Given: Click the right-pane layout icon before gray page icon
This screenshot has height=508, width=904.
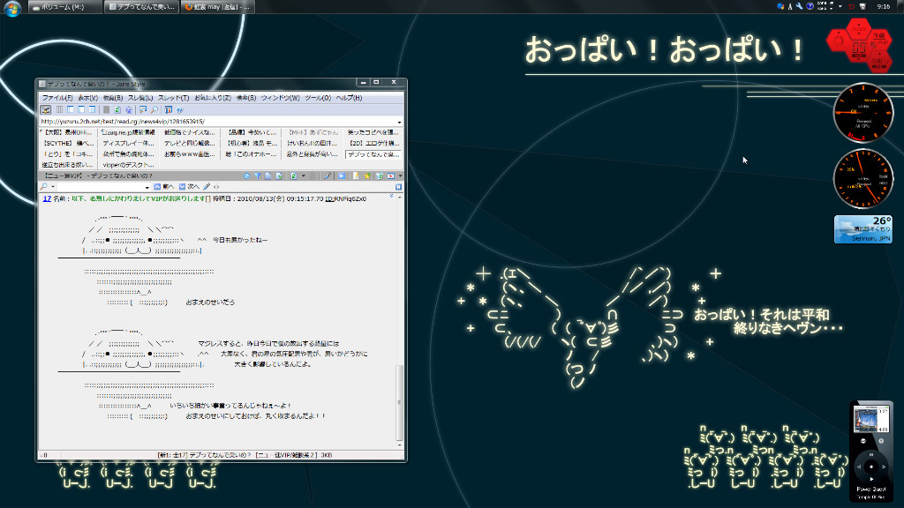Looking at the screenshot, I should point(92,109).
